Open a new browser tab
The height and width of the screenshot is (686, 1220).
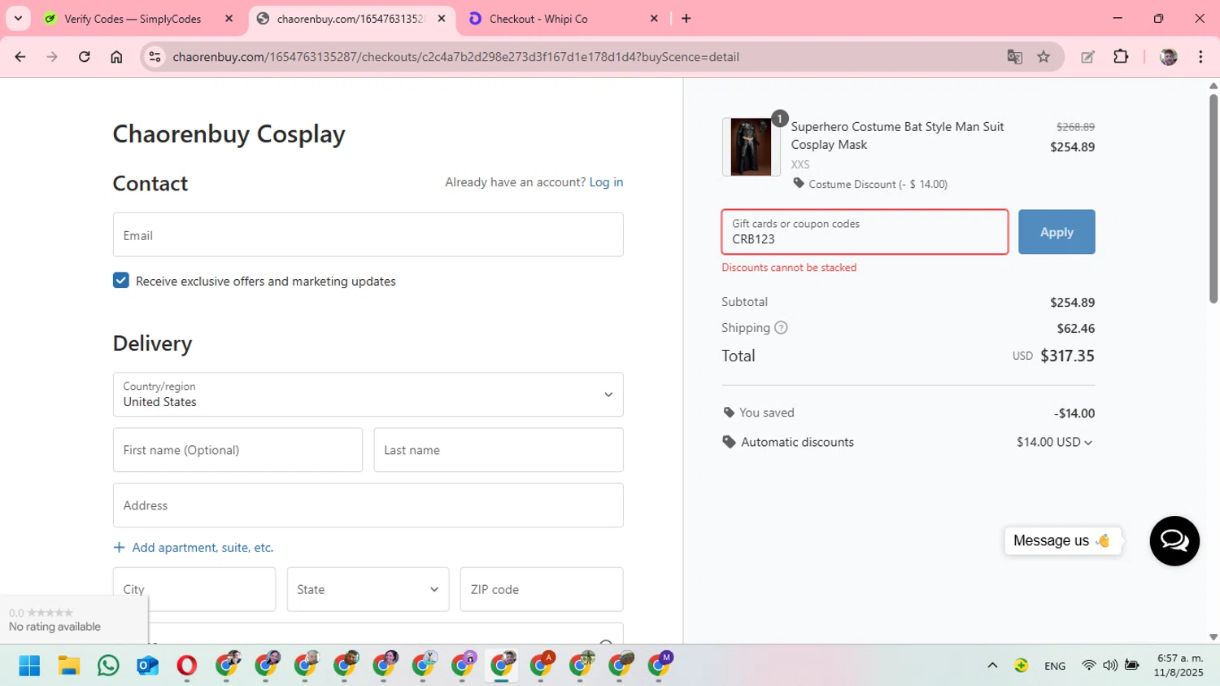point(686,19)
